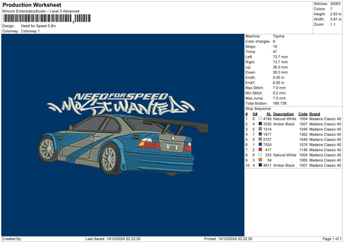Image resolution: width=344 pixels, height=243 pixels.
Task: Click the EndX value "0.00 in"
Action: click(x=279, y=77)
